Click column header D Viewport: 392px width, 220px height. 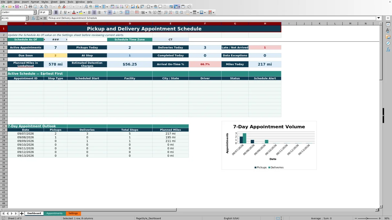[x=130, y=23]
